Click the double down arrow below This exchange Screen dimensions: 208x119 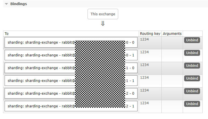(103, 24)
